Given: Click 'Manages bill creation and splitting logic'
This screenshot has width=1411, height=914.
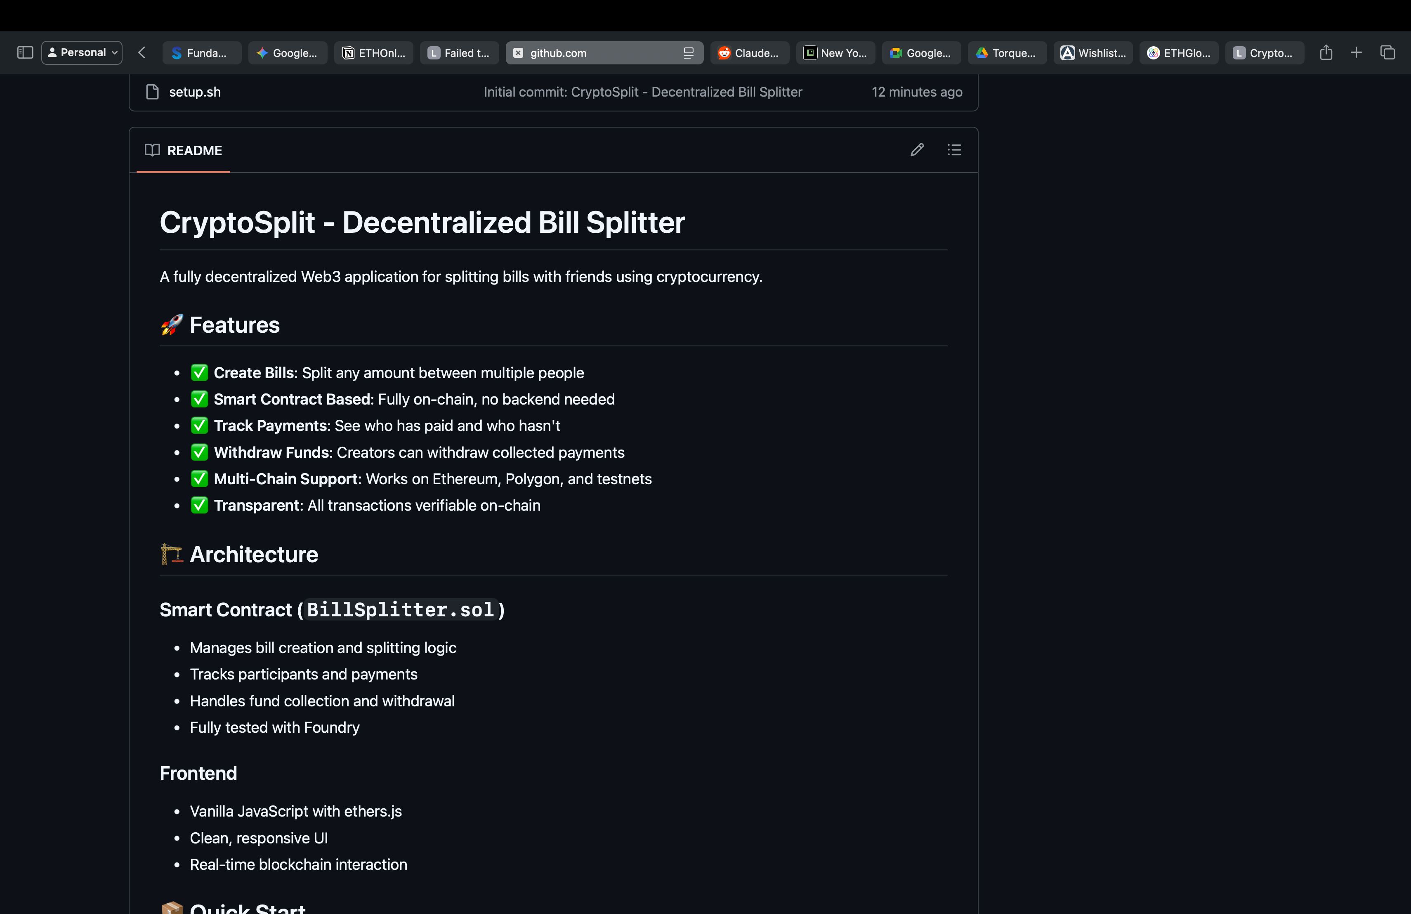Looking at the screenshot, I should click(x=323, y=648).
